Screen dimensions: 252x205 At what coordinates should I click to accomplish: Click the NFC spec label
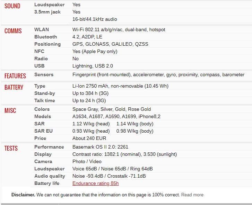[39, 51]
